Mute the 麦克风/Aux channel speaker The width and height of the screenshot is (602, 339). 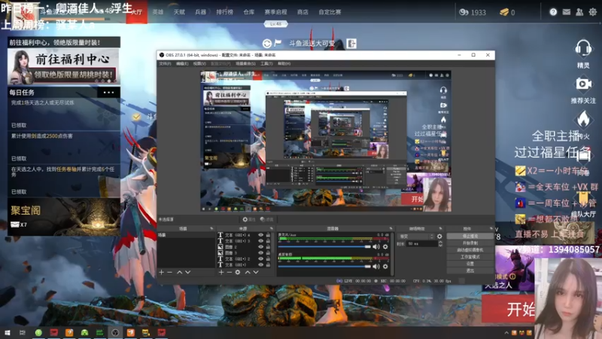376,247
